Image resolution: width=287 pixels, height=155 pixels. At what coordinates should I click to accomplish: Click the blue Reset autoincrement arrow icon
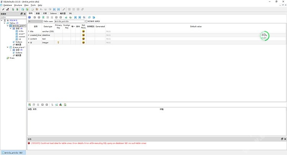[x=94, y=17]
